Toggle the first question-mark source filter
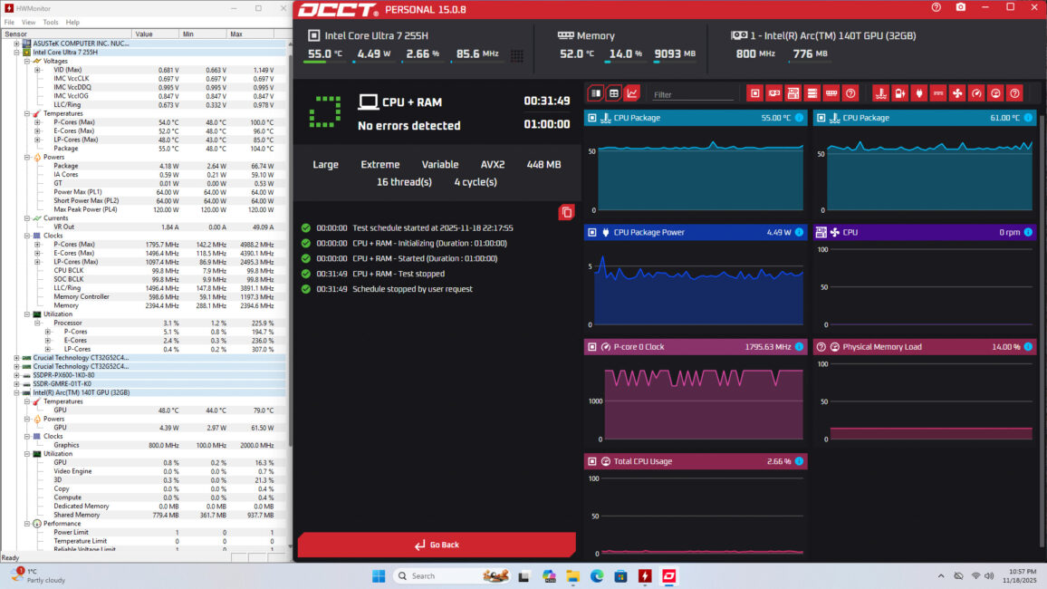The width and height of the screenshot is (1047, 589). pos(850,93)
